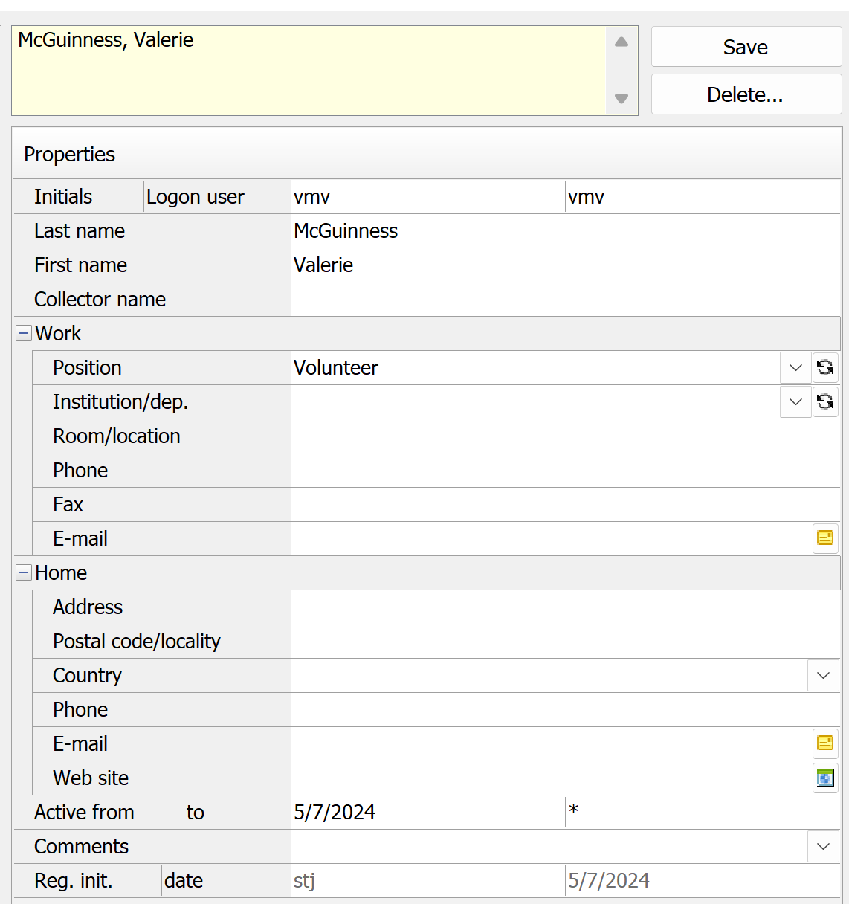Open the Web site browser icon
Screen dimensions: 849x904
click(x=825, y=778)
